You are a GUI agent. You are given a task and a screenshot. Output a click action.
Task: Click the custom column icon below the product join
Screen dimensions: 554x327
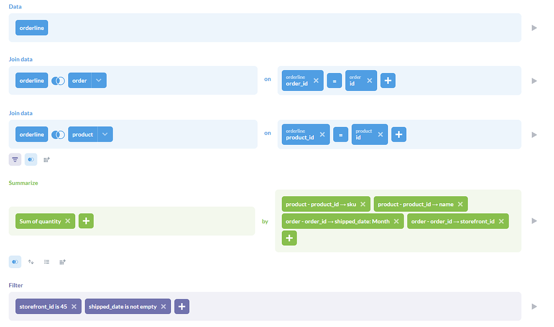[47, 160]
